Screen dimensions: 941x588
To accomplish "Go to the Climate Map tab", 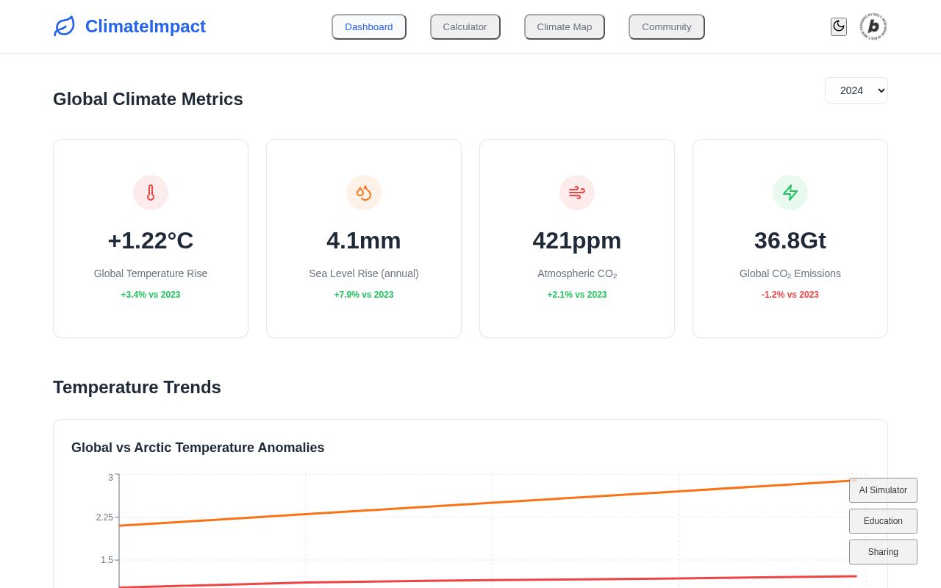I will click(565, 27).
